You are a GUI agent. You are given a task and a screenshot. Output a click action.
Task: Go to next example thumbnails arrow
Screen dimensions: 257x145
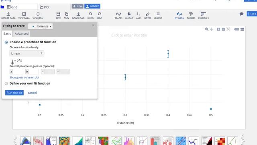click(243, 141)
